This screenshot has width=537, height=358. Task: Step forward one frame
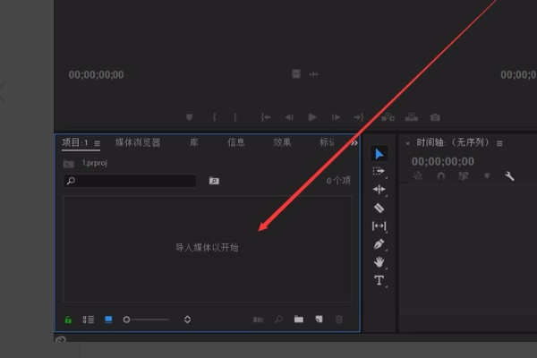pyautogui.click(x=336, y=117)
